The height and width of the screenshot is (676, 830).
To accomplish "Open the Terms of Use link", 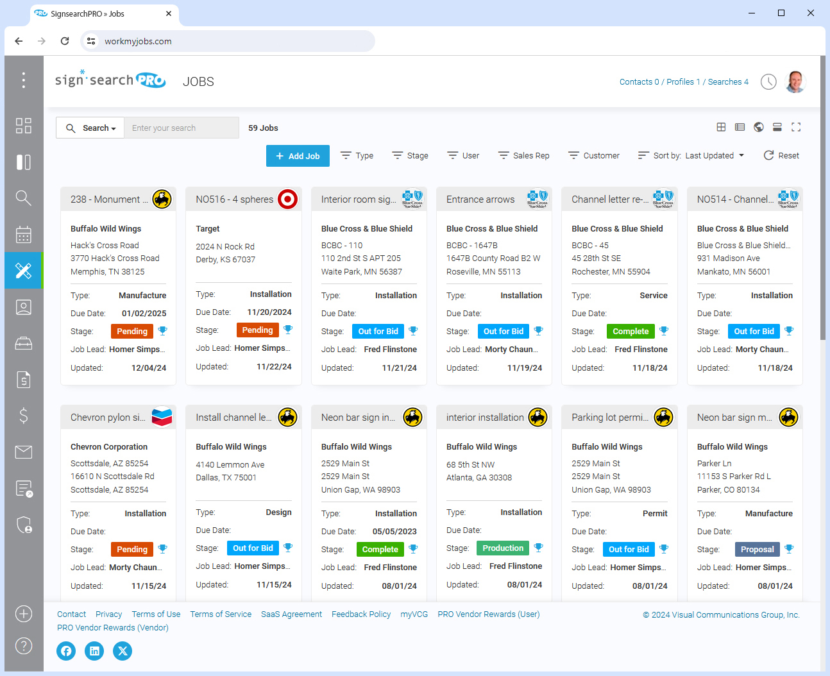I will tap(156, 614).
